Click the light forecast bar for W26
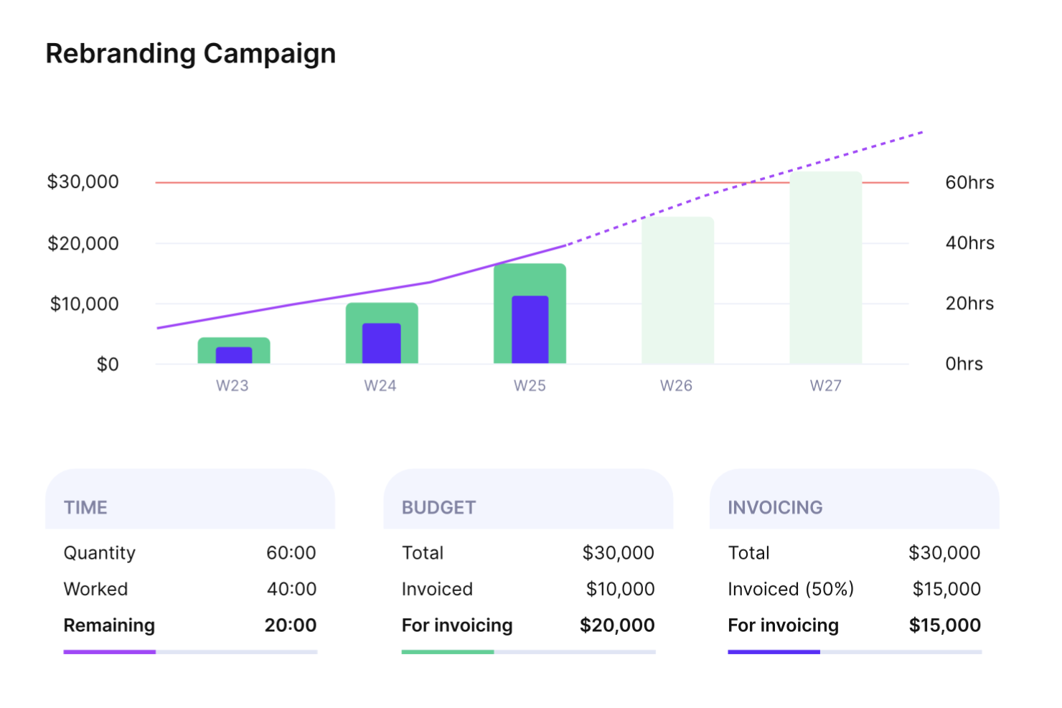Viewport: 1062px width, 708px height. [x=677, y=291]
